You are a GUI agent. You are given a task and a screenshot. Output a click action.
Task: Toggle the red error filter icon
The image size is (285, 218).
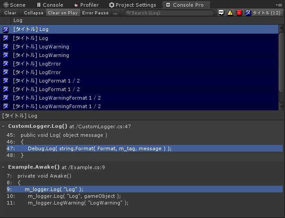tap(239, 13)
